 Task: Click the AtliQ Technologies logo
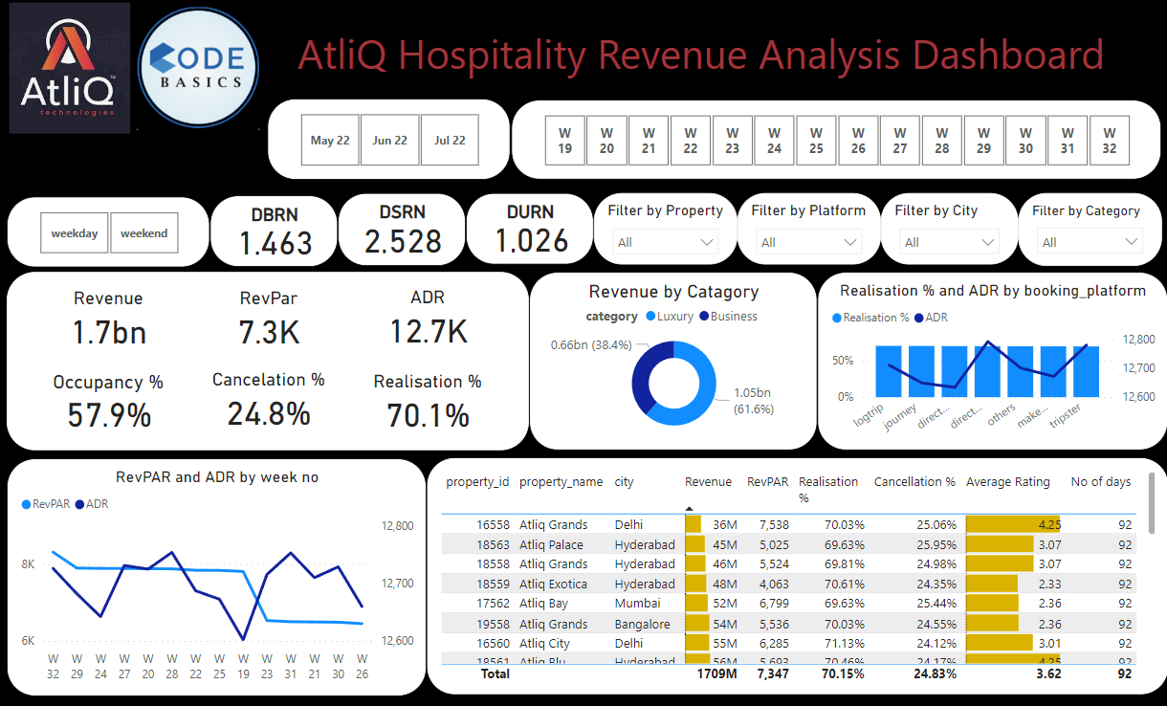tap(68, 66)
